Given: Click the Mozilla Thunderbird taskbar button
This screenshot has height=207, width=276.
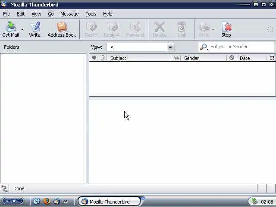Looking at the screenshot, I should (x=109, y=201).
